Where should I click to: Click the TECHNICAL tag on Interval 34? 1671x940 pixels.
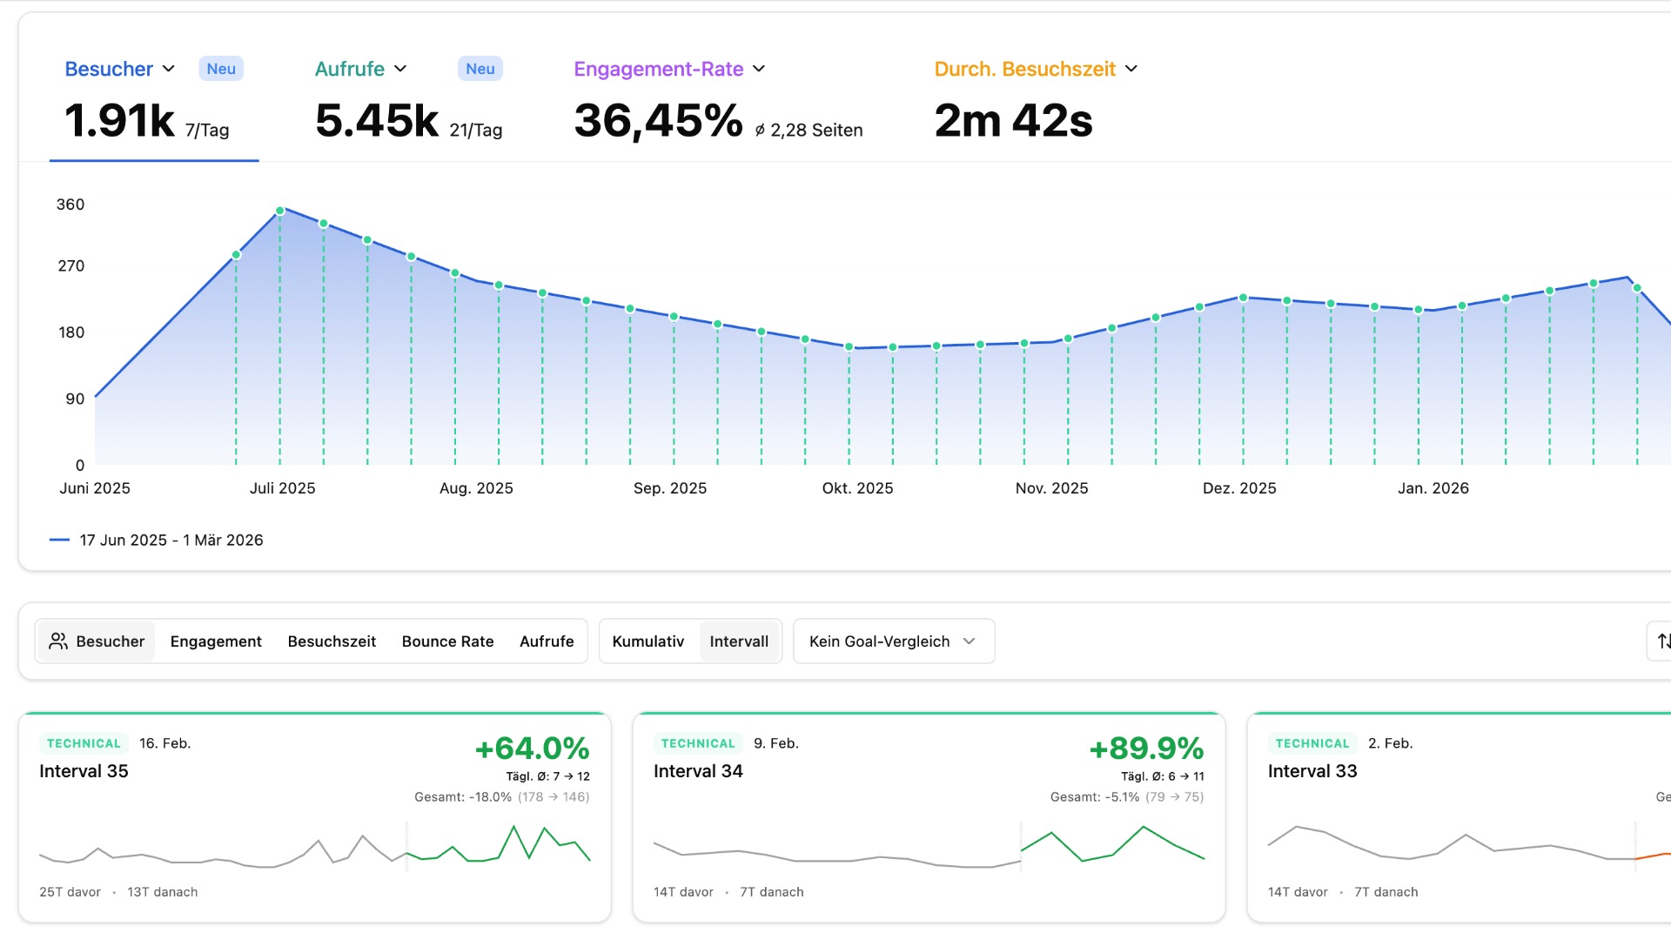coord(698,743)
